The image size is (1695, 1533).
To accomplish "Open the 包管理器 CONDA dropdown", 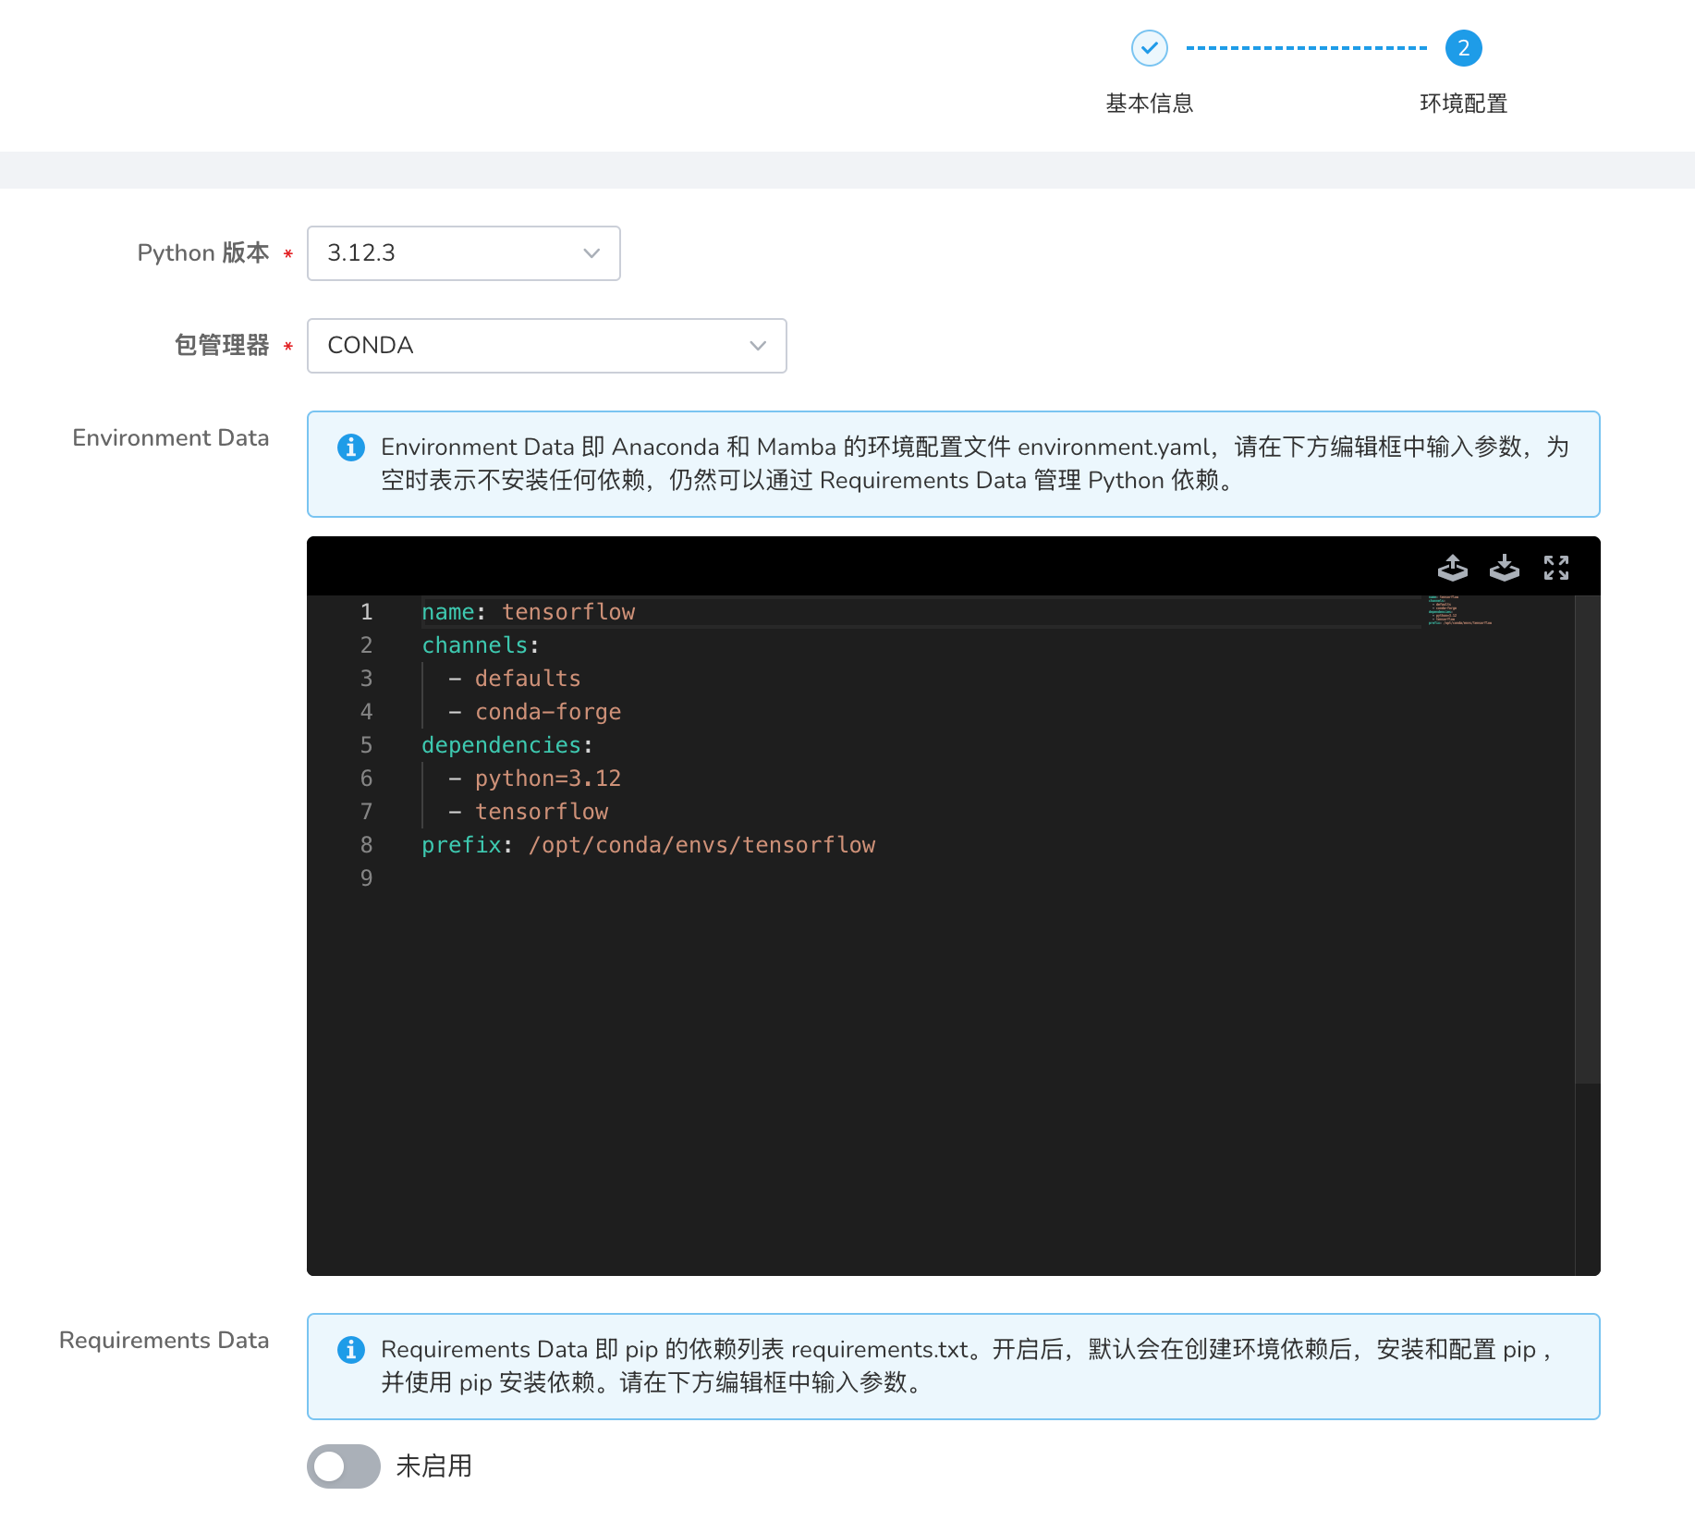I will [x=546, y=345].
